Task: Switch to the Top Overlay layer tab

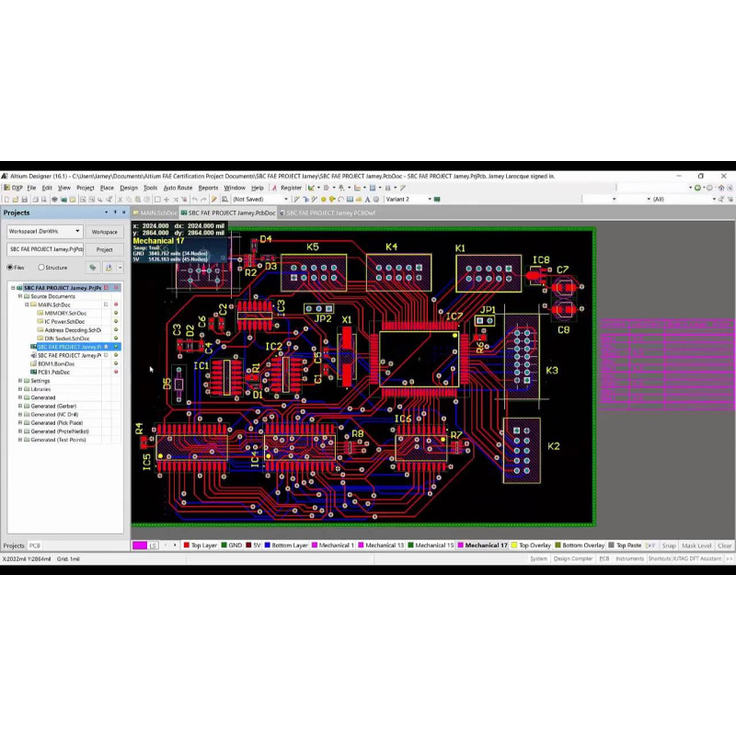Action: 532,546
